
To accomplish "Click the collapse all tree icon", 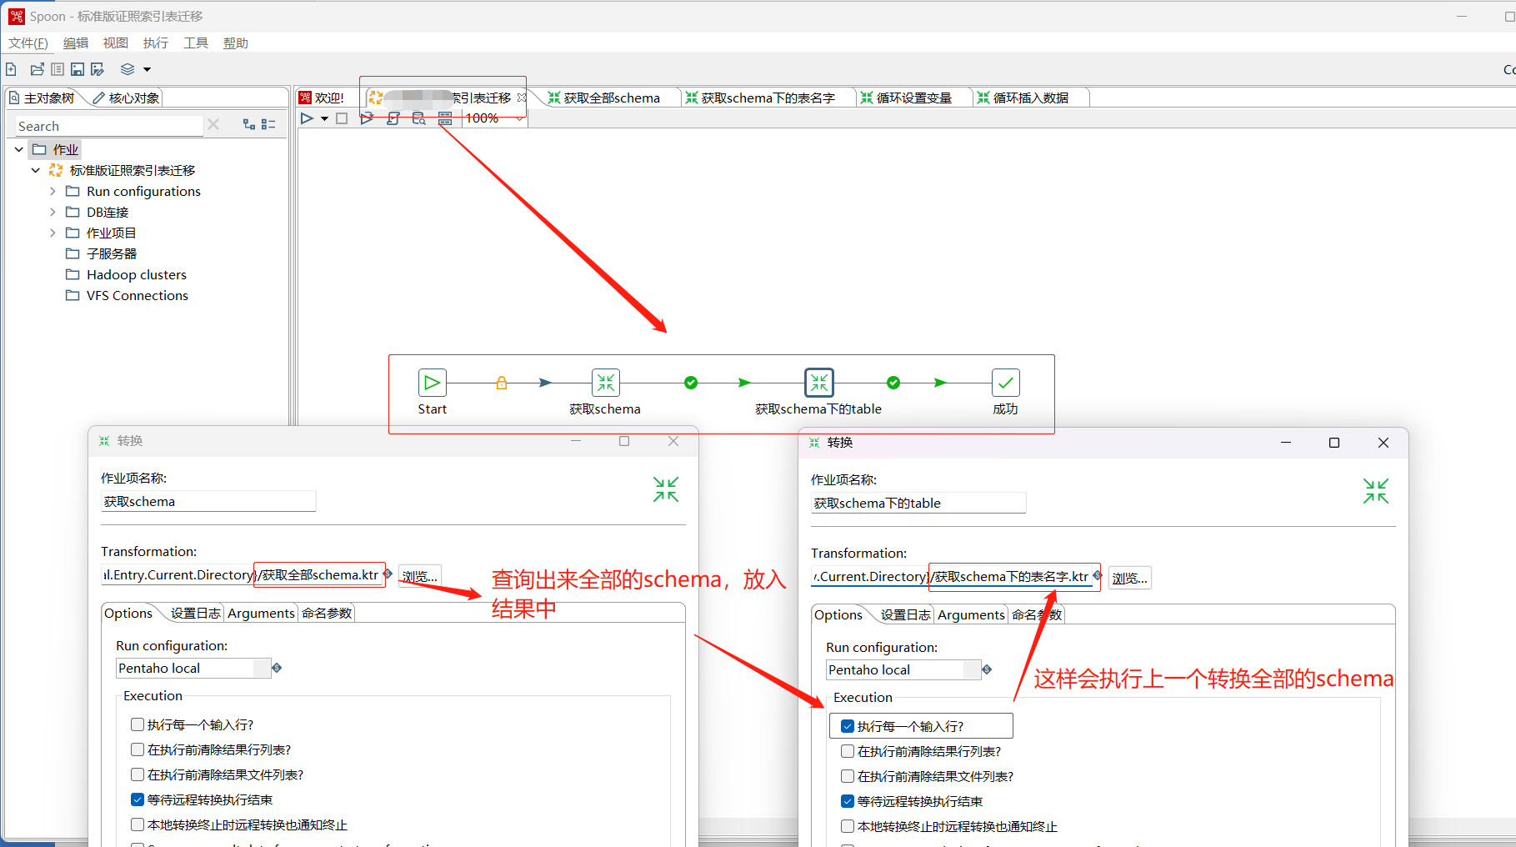I will click(268, 124).
